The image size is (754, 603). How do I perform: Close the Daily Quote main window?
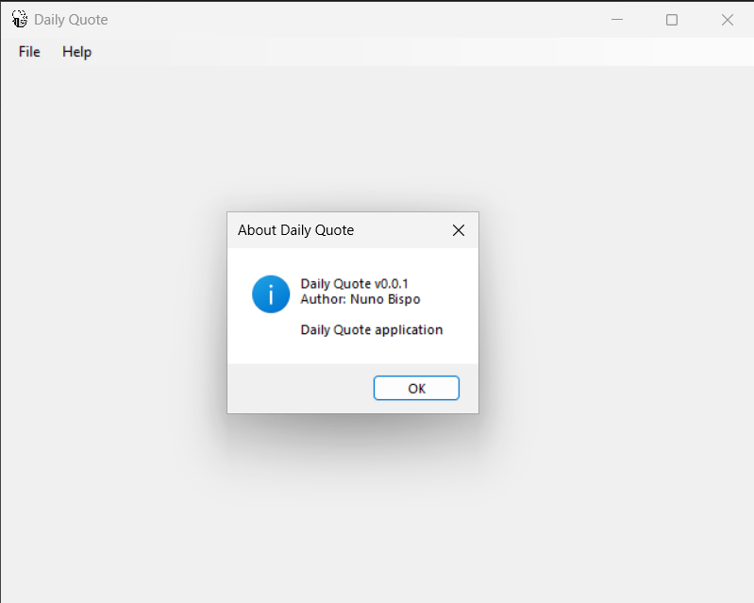coord(727,20)
